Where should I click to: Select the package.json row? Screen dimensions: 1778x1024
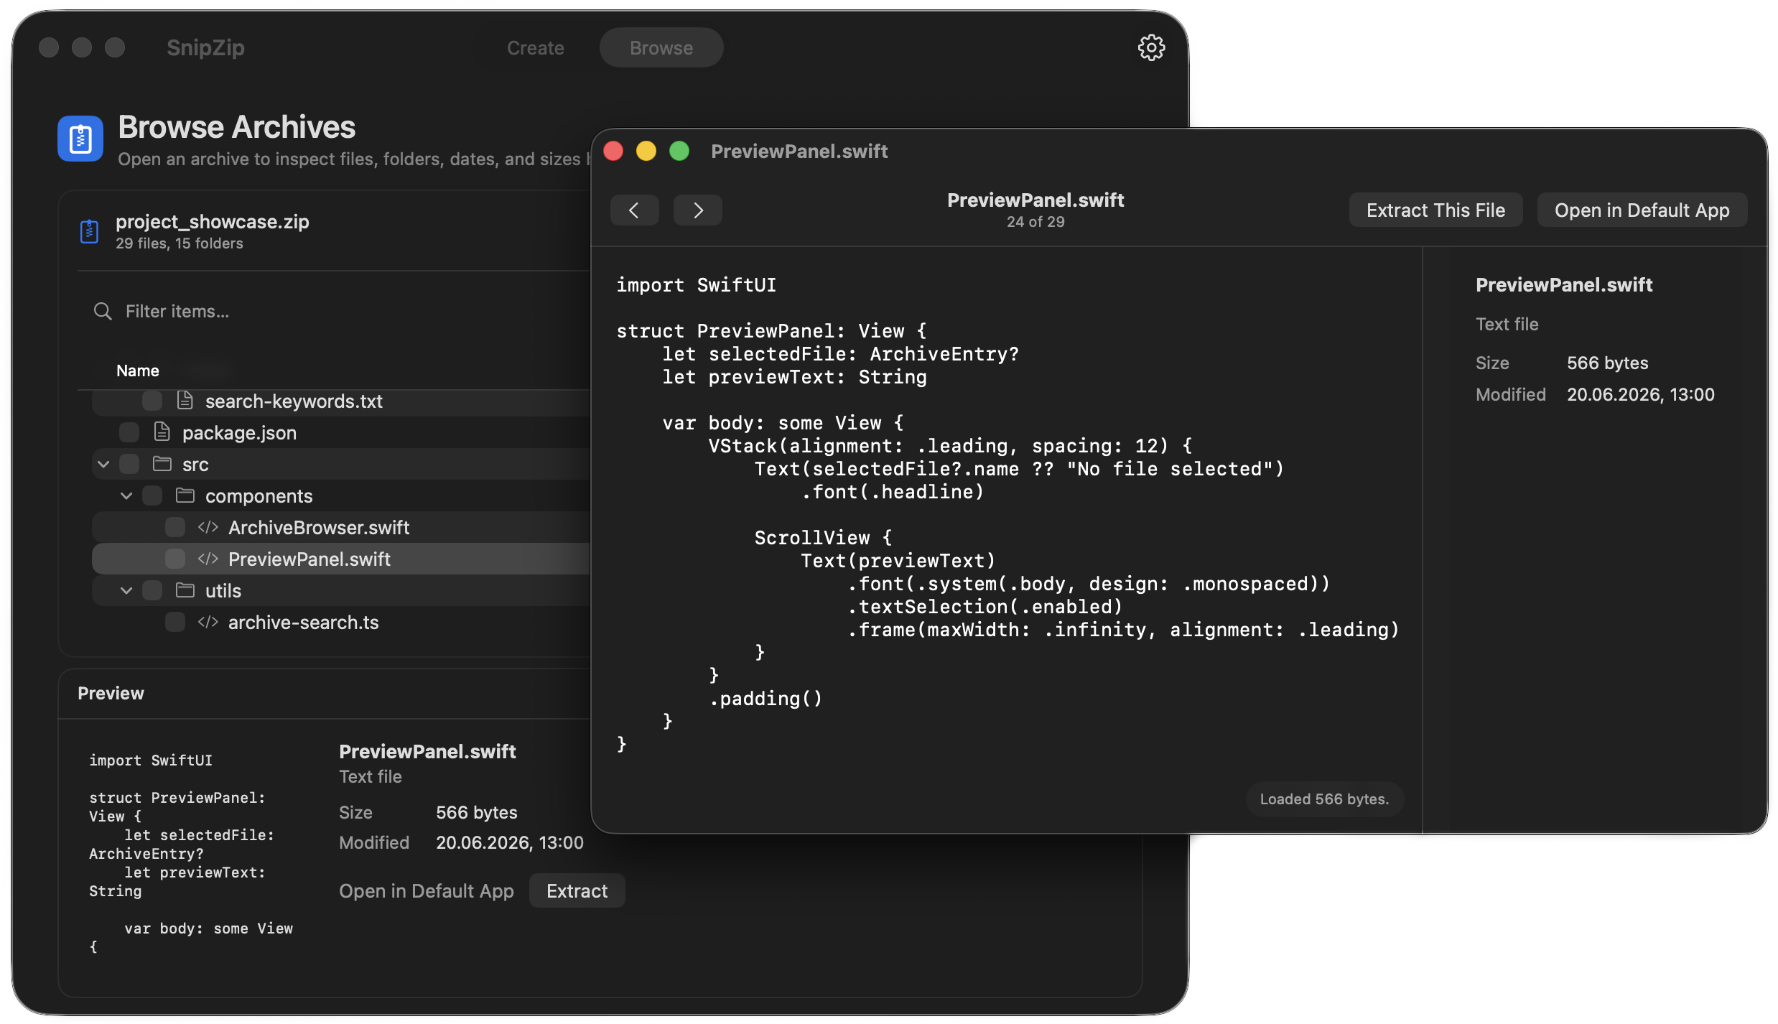tap(341, 432)
